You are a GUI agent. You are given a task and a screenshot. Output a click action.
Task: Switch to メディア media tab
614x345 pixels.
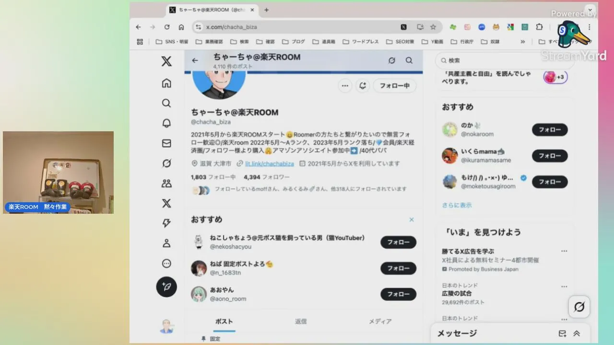[380, 322]
